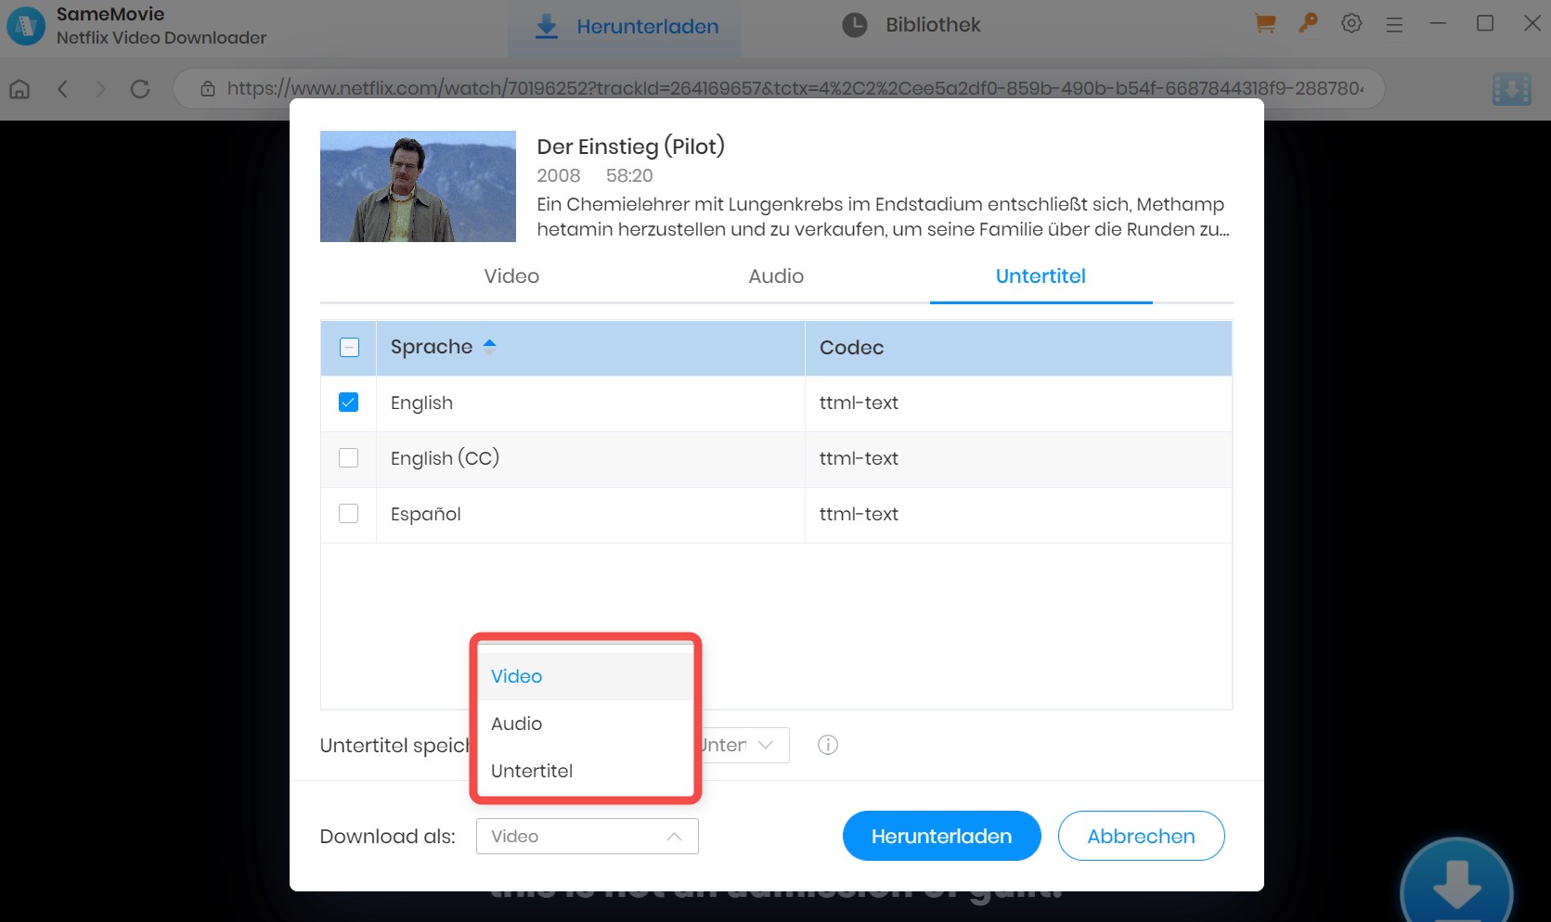Collapse the Download als dropdown
The width and height of the screenshot is (1551, 922).
coord(588,837)
